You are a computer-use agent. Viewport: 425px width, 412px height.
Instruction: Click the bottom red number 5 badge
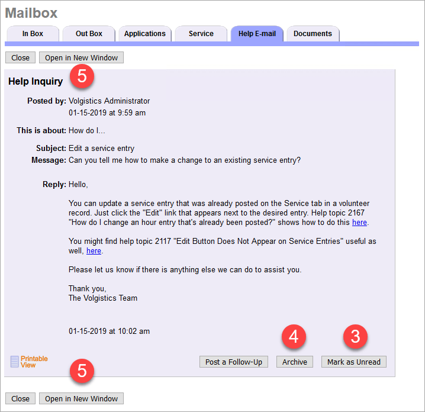82,371
